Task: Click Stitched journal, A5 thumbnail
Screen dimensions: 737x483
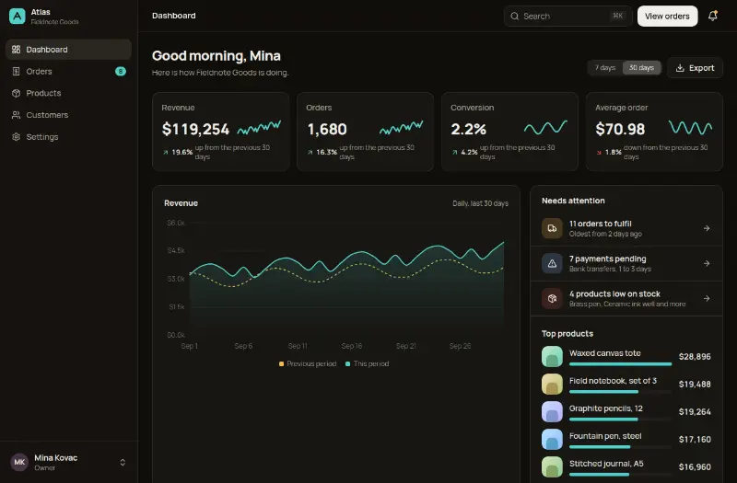Action: point(552,467)
